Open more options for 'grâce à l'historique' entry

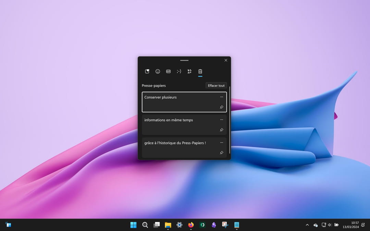[222, 143]
